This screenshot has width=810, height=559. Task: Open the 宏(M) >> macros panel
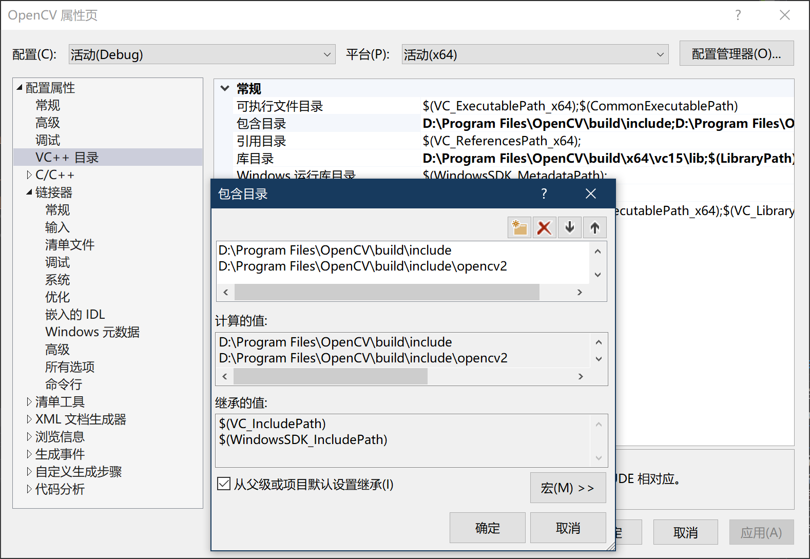(x=568, y=488)
